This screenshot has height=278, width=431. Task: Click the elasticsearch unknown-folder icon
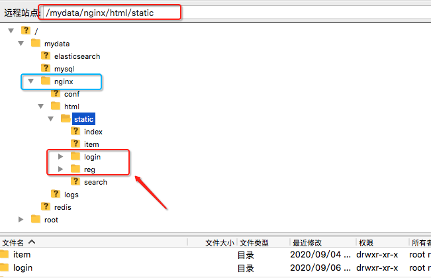pyautogui.click(x=46, y=56)
